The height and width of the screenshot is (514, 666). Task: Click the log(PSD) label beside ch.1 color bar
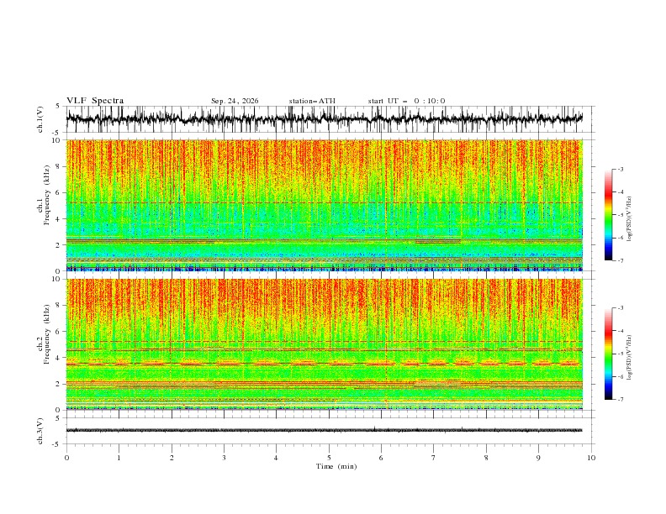[x=629, y=219]
